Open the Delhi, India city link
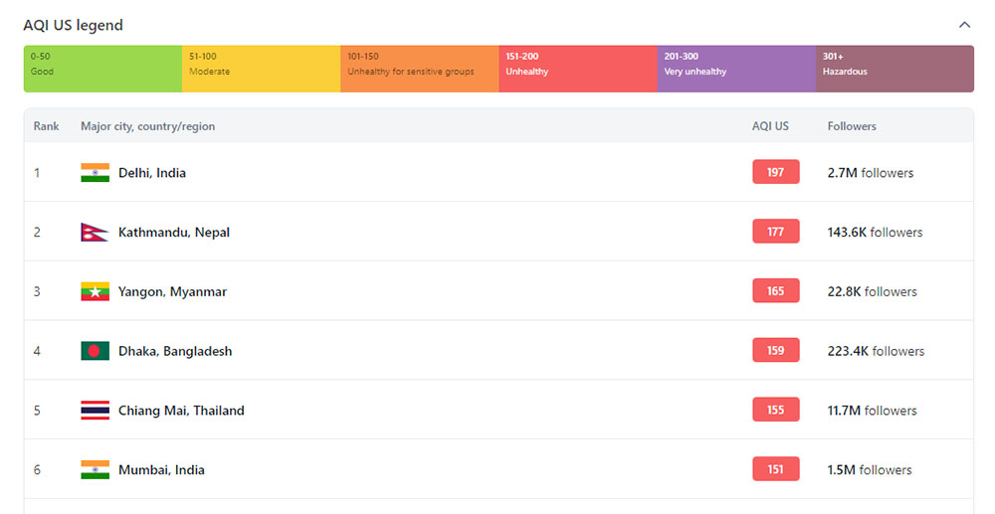This screenshot has width=995, height=514. pyautogui.click(x=151, y=173)
